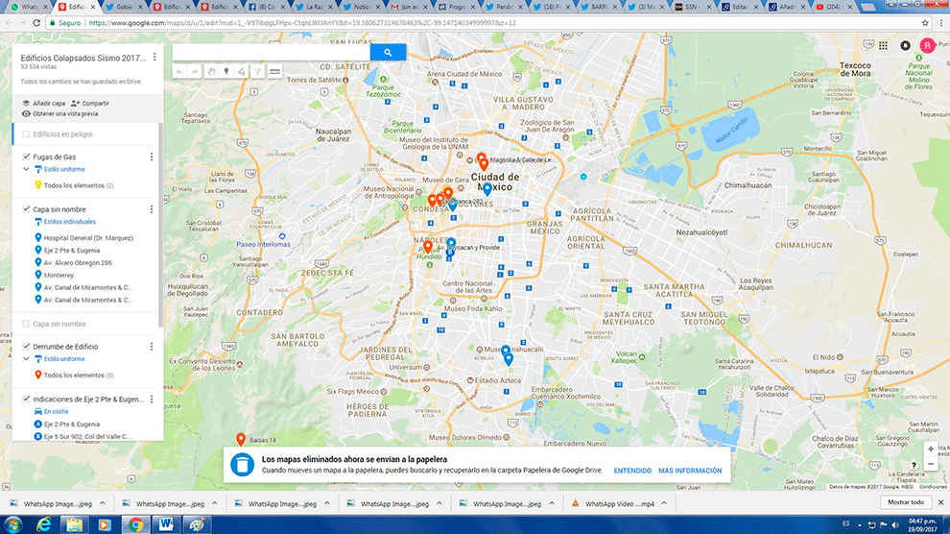The width and height of the screenshot is (950, 534).
Task: Click the Añadir capa link
Action: (49, 104)
